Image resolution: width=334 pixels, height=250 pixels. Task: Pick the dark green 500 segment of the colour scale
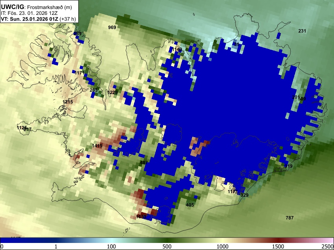pos(167,240)
